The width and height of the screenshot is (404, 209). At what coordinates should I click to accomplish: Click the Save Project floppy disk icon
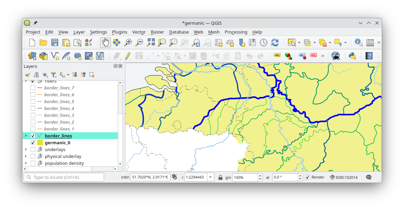tap(55, 42)
